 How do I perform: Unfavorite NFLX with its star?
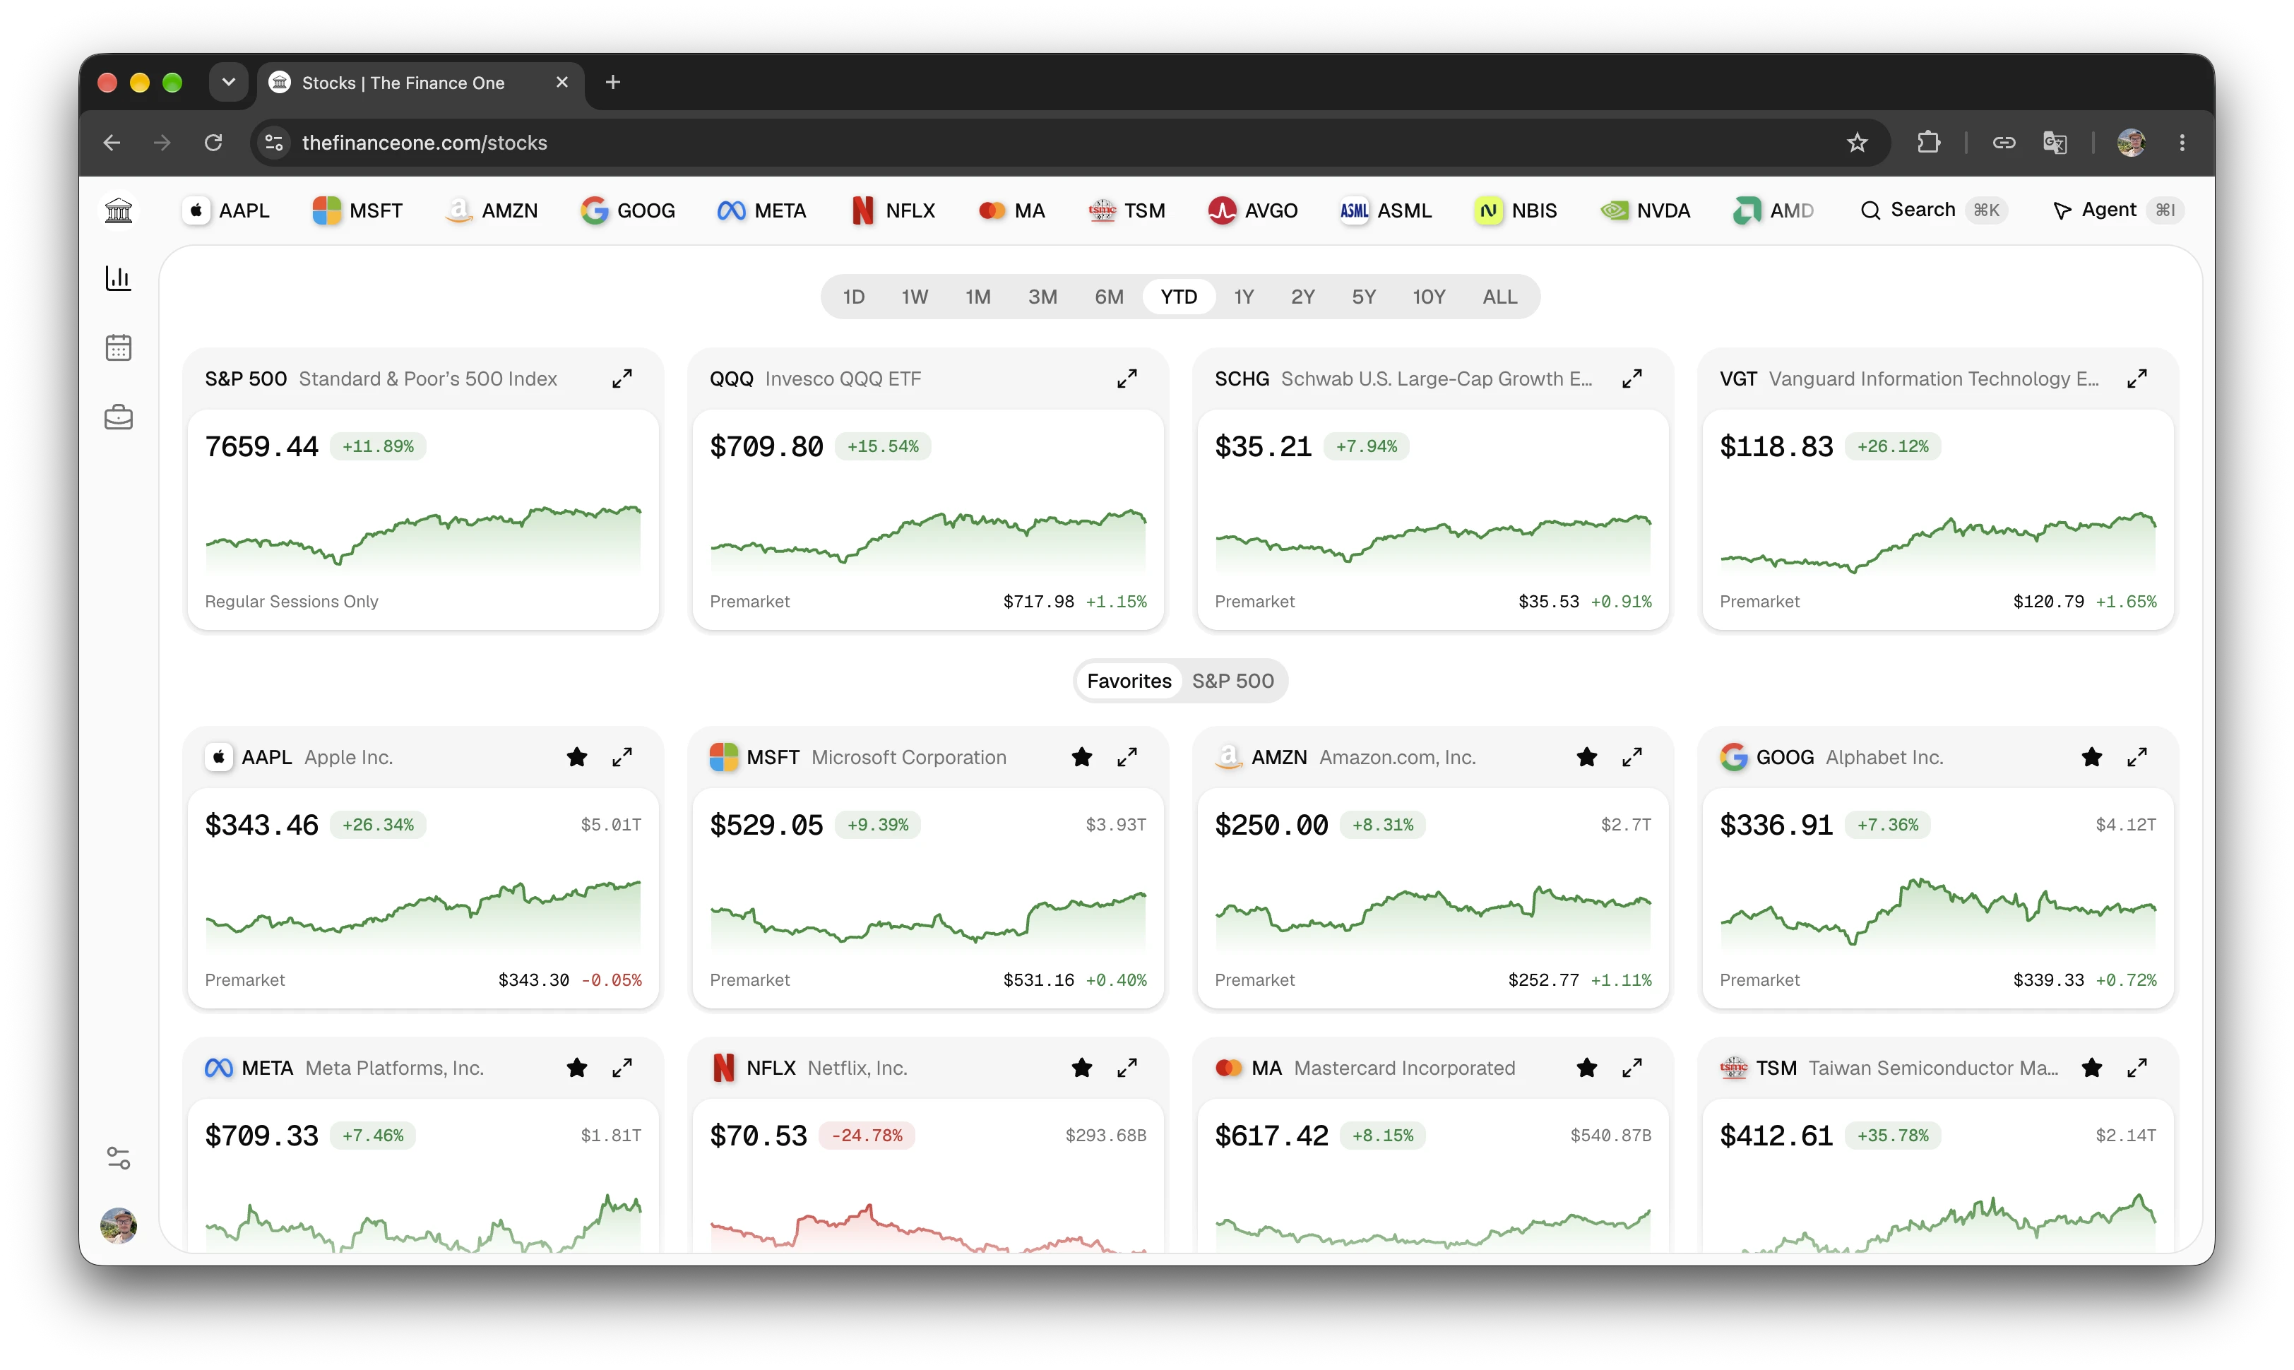[x=1082, y=1068]
